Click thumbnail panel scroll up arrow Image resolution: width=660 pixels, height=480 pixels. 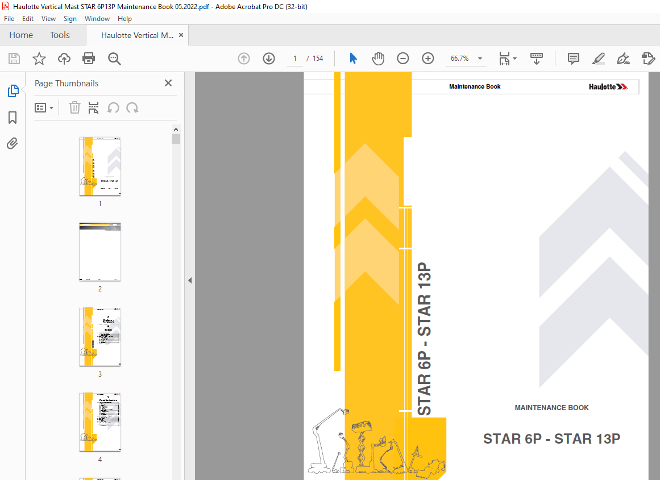click(x=176, y=130)
